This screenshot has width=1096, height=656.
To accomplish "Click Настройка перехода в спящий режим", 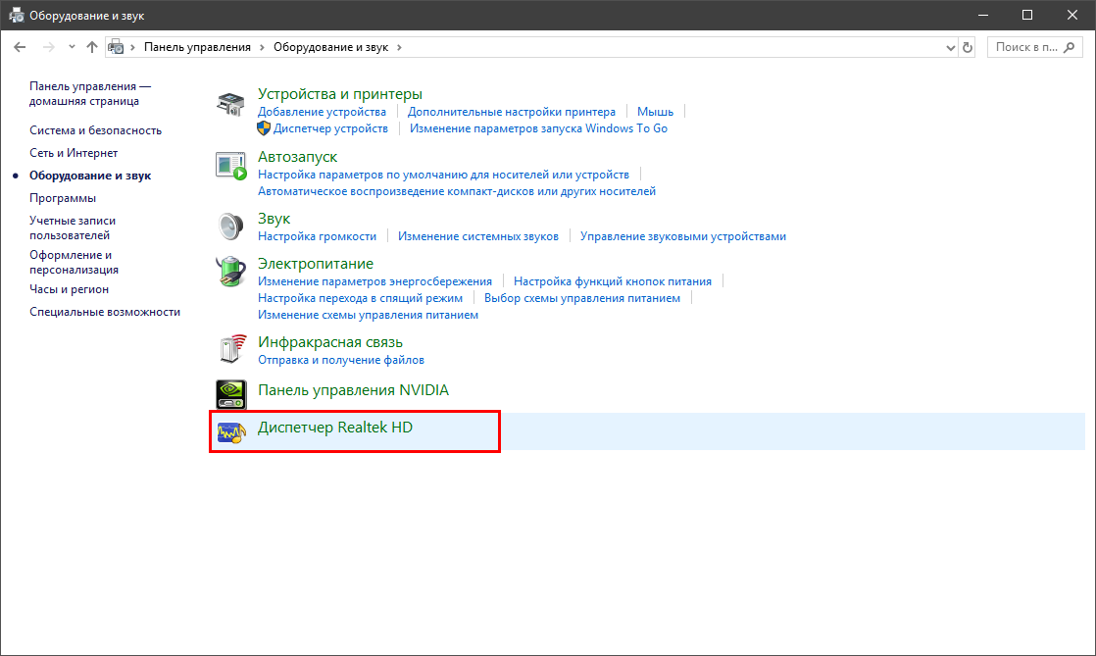I will [x=360, y=298].
